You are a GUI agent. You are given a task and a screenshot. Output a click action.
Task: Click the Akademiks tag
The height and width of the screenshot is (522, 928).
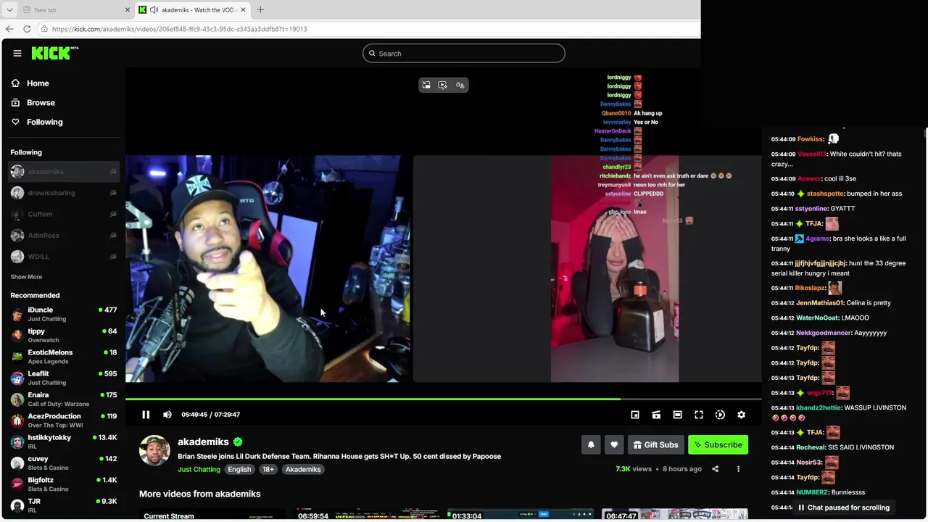tap(303, 469)
